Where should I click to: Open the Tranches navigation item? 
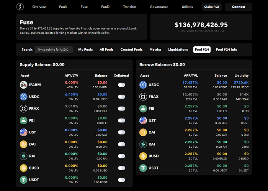130,7
